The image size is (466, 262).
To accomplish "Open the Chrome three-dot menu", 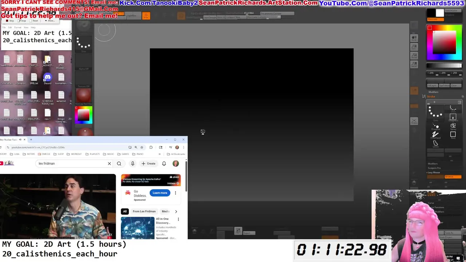I will coord(183,147).
